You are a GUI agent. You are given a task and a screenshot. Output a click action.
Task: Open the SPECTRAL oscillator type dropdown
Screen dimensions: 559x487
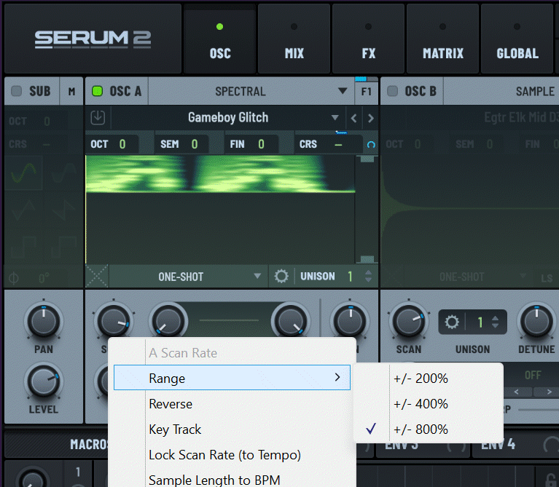251,92
